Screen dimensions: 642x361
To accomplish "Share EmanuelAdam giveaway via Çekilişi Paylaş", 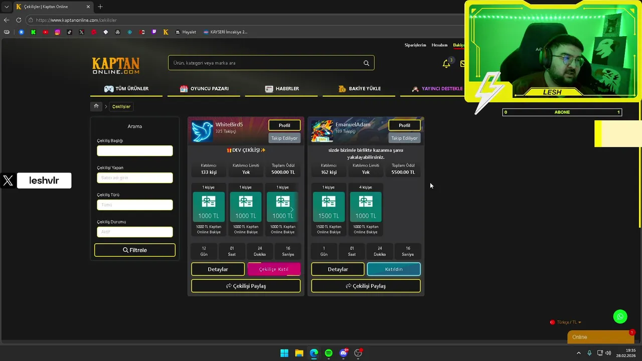I will 366,286.
